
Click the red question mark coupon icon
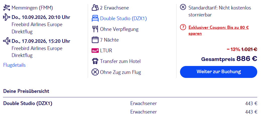(x=183, y=27)
